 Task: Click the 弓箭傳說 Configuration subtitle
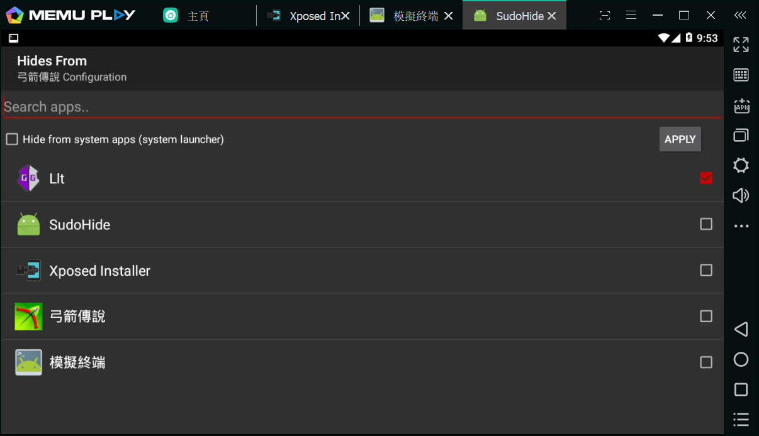point(72,77)
